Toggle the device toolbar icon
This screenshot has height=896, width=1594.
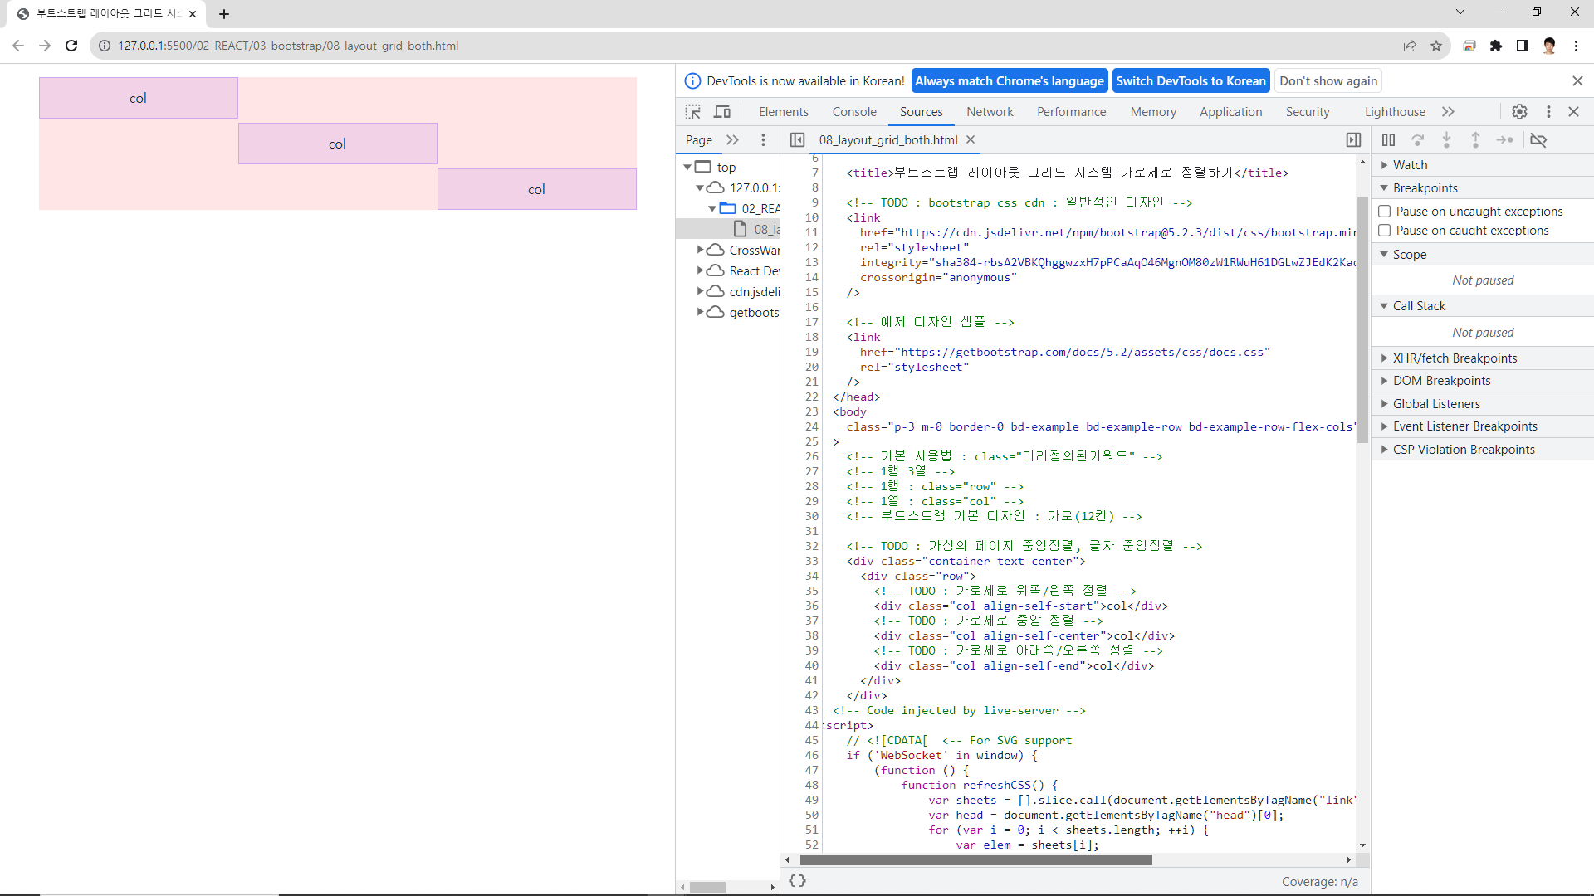pos(722,112)
